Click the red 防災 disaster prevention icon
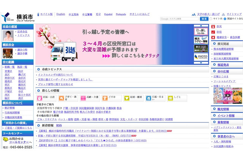243x161 pixels. 213,26
